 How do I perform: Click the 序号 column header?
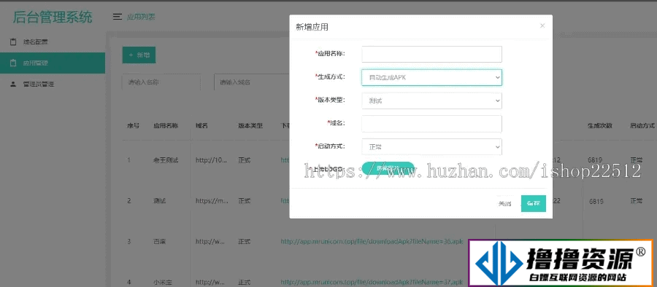click(x=134, y=125)
